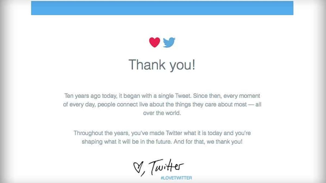Select the line starting "Ten years ago today"
326x183 pixels.
coord(162,96)
